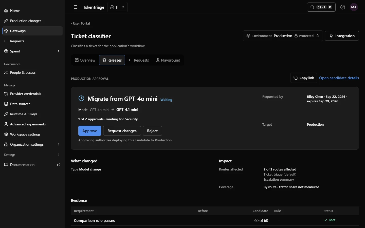Expand the Spend submenu chevron
Image resolution: width=365 pixels, height=228 pixels.
[59, 51]
